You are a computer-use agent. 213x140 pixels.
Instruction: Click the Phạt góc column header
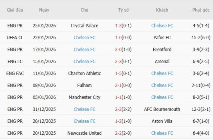coord(201,10)
